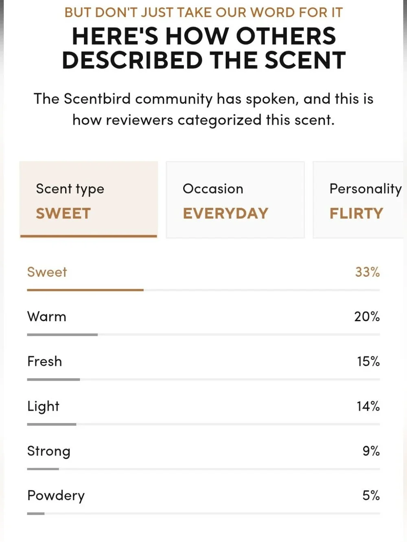Select the Light category row

coord(203,411)
